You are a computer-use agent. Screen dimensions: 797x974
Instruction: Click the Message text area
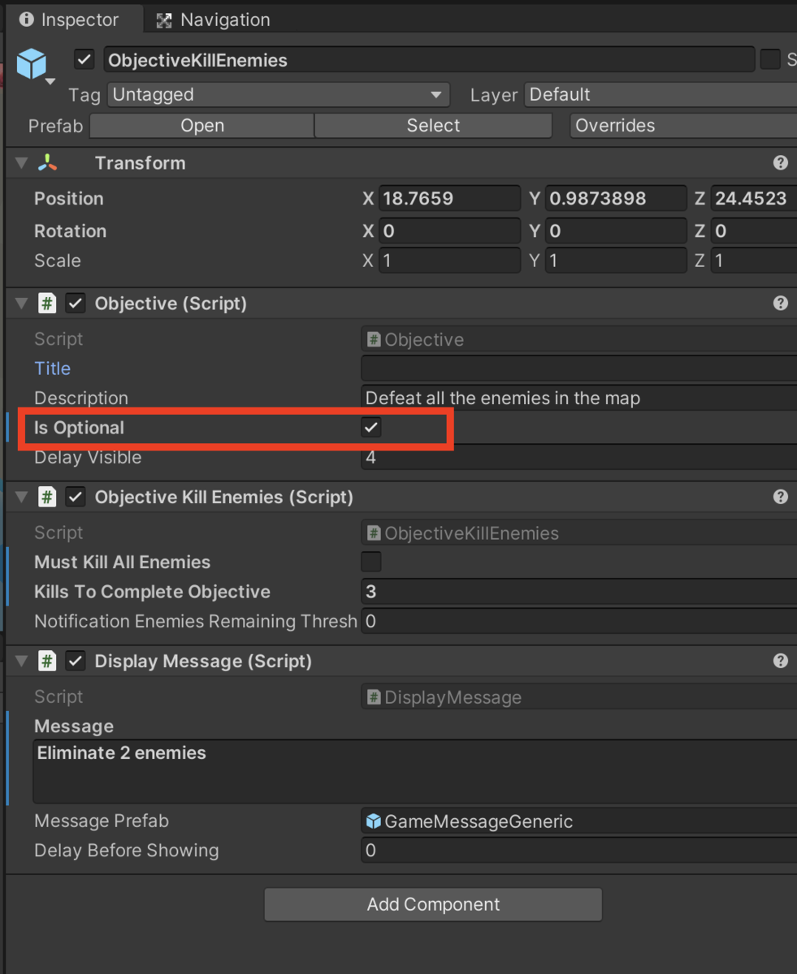(x=414, y=771)
